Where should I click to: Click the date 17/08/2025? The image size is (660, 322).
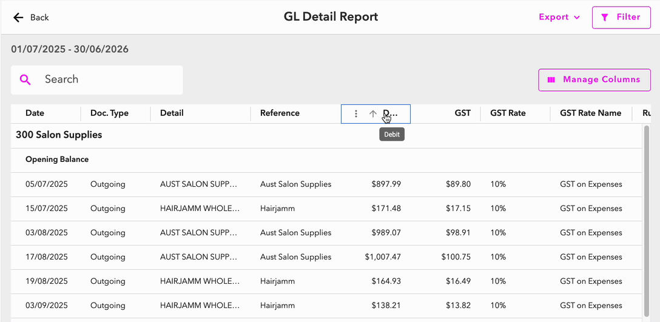point(47,257)
